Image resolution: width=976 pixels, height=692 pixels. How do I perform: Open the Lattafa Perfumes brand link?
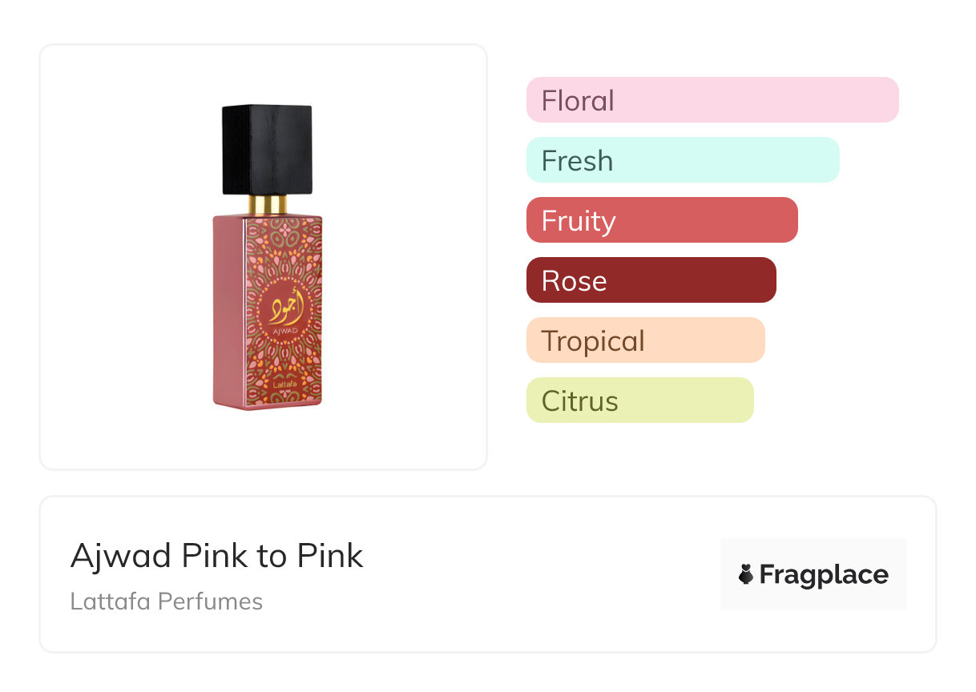pos(166,601)
